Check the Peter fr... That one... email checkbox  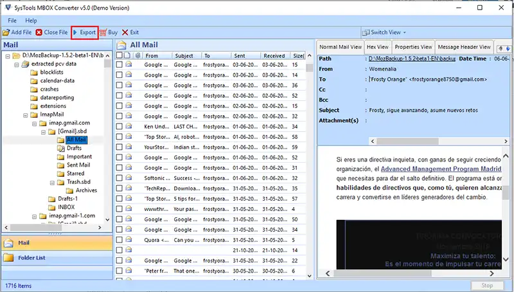tap(120, 271)
